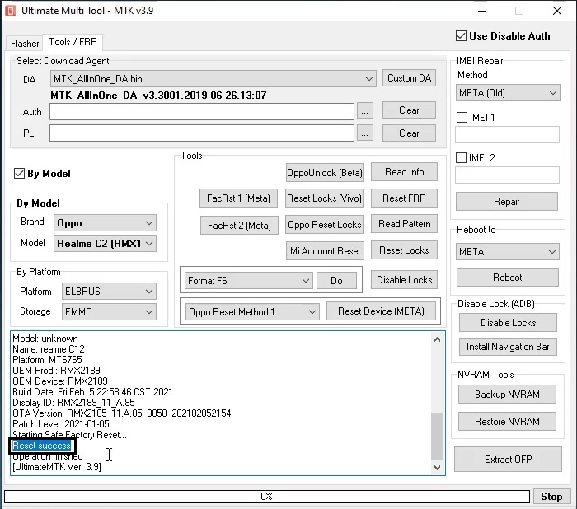The height and width of the screenshot is (509, 577).
Task: Open the DA download agent dropdown
Action: (213, 79)
